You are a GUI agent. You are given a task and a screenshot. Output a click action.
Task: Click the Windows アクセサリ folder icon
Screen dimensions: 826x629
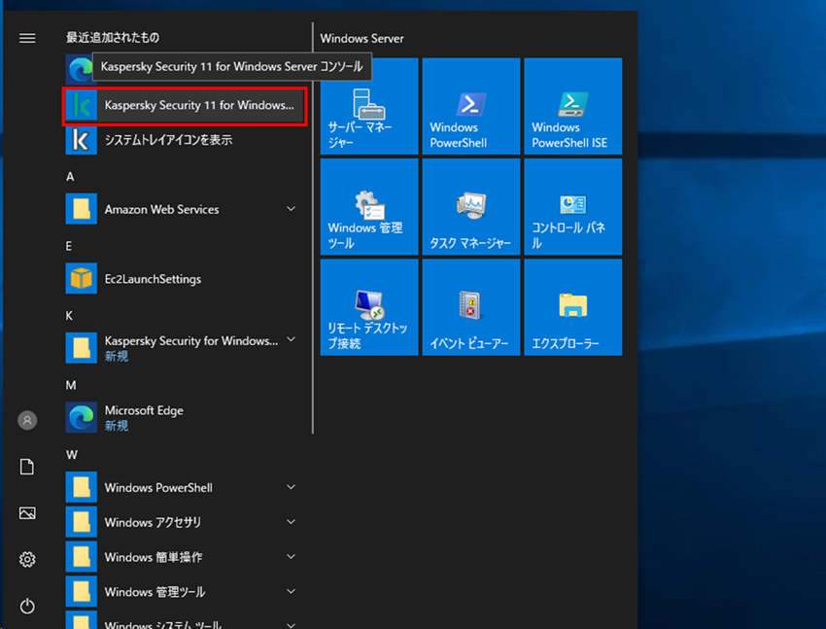pyautogui.click(x=81, y=522)
